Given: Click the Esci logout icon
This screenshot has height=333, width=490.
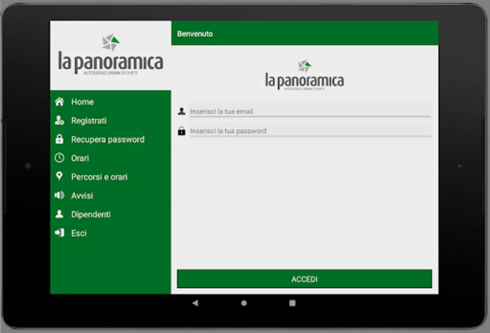Looking at the screenshot, I should (59, 233).
